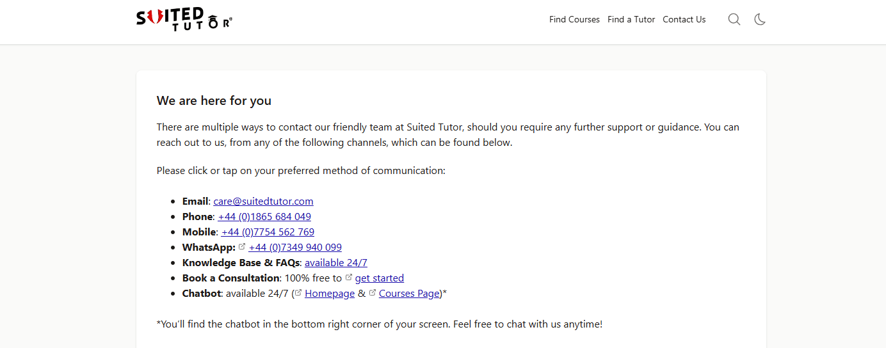Viewport: 886px width, 348px height.
Task: Click the external-link icon beside the WhatsApp number
Action: click(x=242, y=247)
